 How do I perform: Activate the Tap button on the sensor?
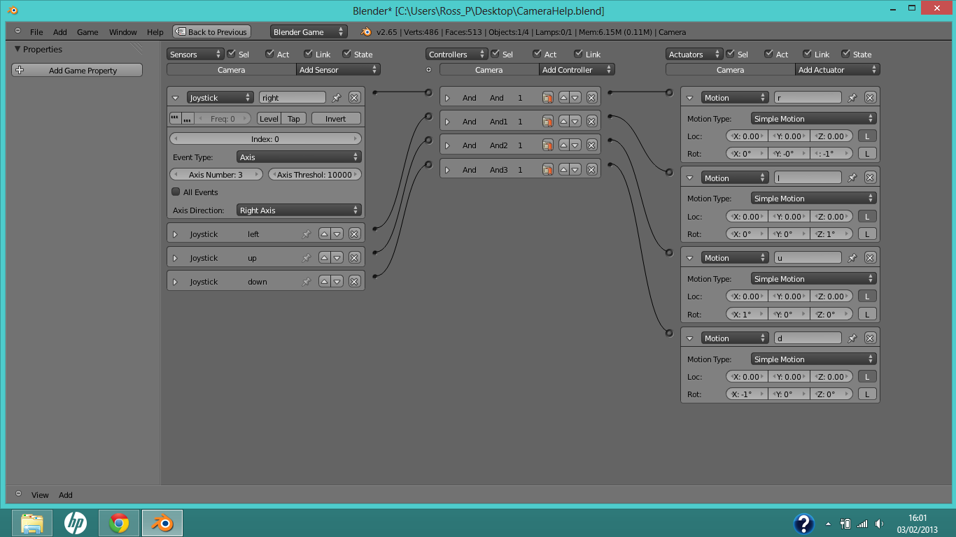(x=294, y=119)
